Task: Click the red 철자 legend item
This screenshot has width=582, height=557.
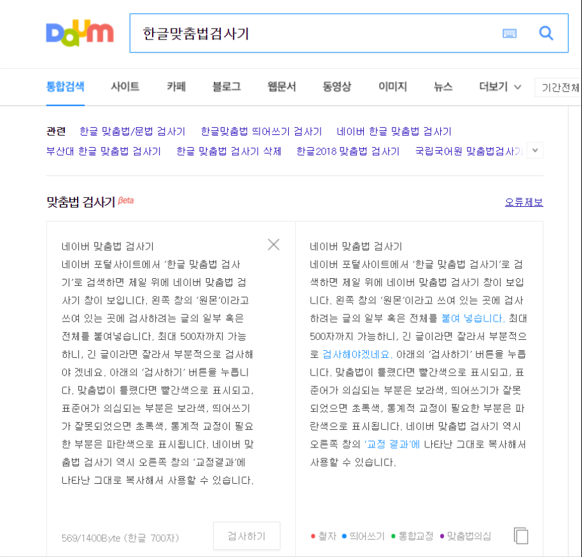Action: point(323,536)
